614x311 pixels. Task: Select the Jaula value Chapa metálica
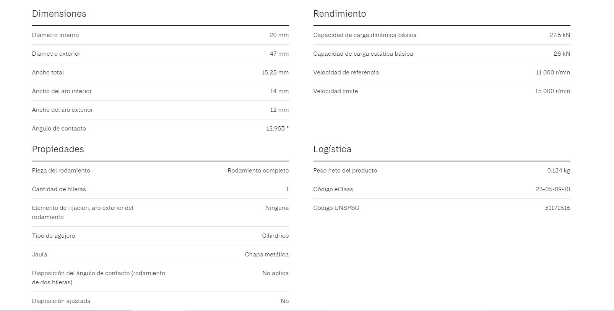coord(266,255)
